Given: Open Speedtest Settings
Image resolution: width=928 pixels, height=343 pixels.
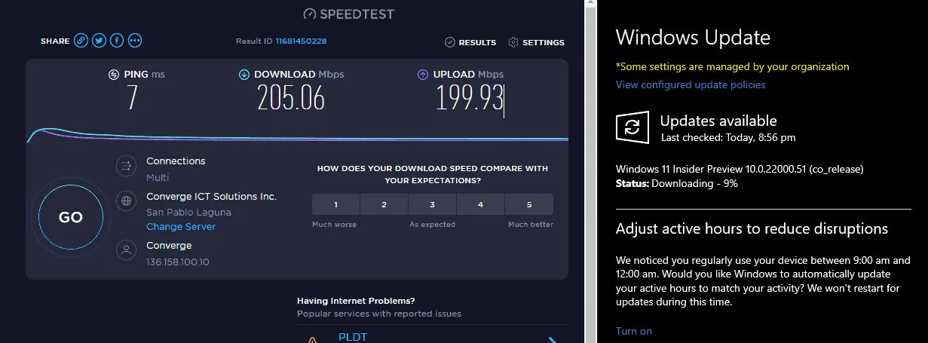Looking at the screenshot, I should pos(537,42).
